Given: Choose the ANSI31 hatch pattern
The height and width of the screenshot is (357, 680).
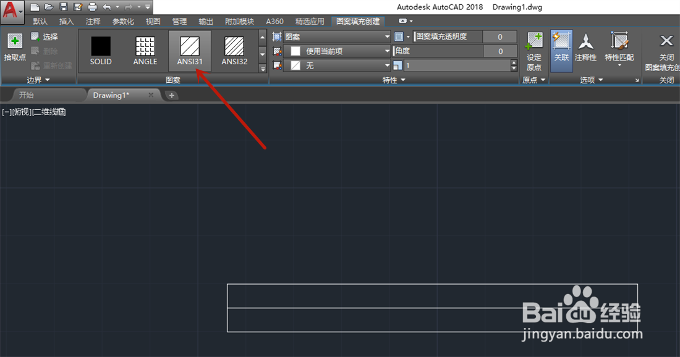Looking at the screenshot, I should coord(190,51).
